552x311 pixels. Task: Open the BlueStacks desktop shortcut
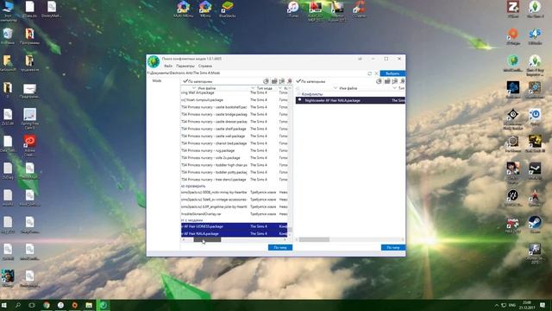coord(228,10)
